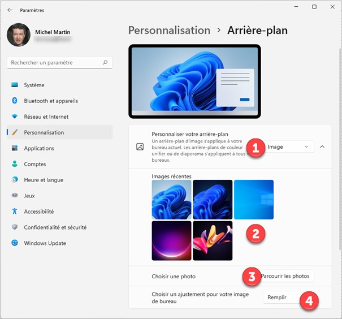Open the Système settings section
342x319 pixels.
60,85
